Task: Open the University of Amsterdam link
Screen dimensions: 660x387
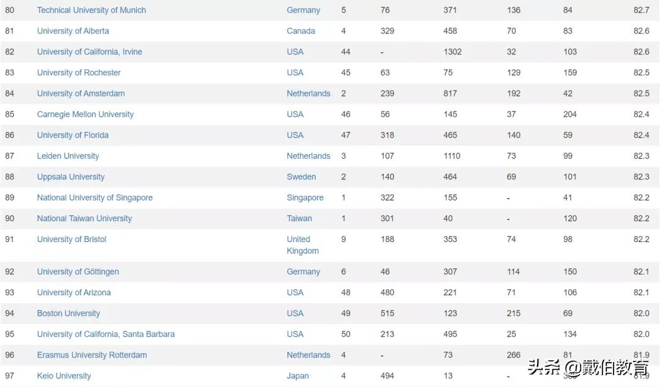Action: [x=81, y=94]
